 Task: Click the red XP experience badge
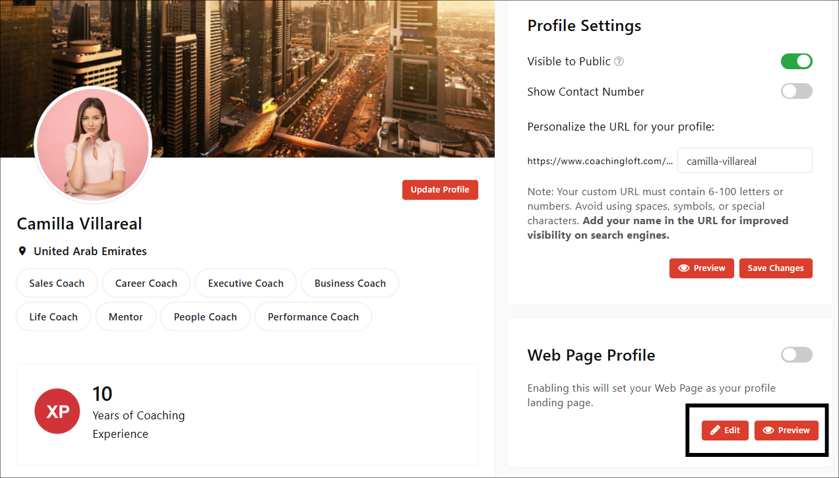[58, 412]
